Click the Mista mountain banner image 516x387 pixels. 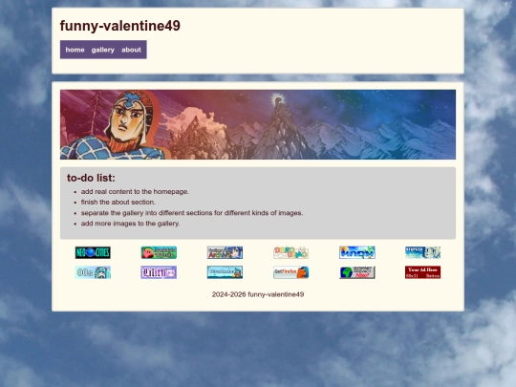[258, 124]
